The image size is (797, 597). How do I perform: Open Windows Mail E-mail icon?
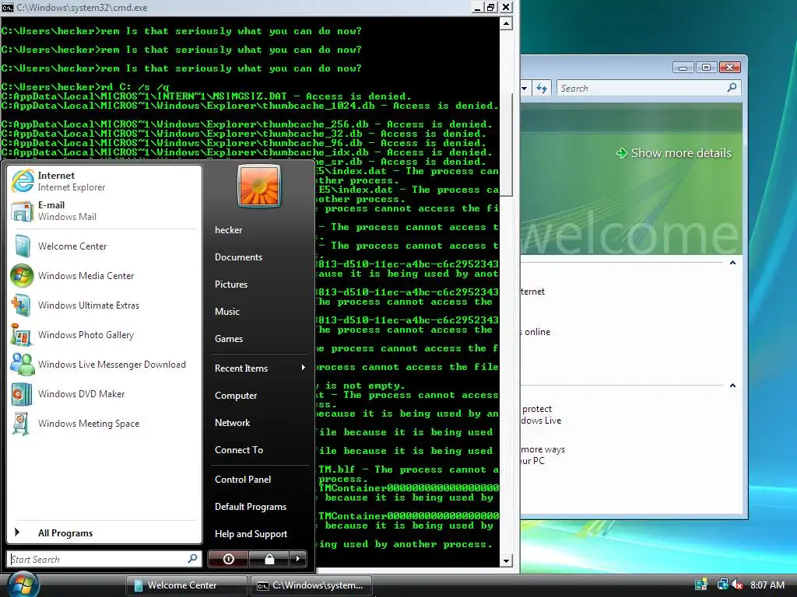[x=23, y=211]
